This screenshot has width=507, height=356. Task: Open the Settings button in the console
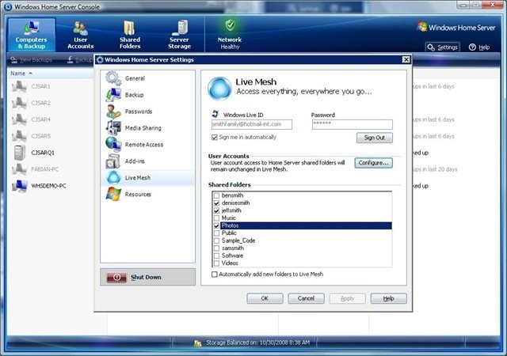pos(442,47)
